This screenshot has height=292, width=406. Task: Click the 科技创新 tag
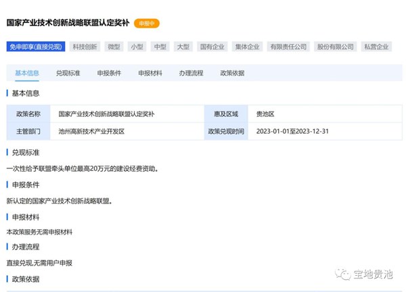[85, 47]
